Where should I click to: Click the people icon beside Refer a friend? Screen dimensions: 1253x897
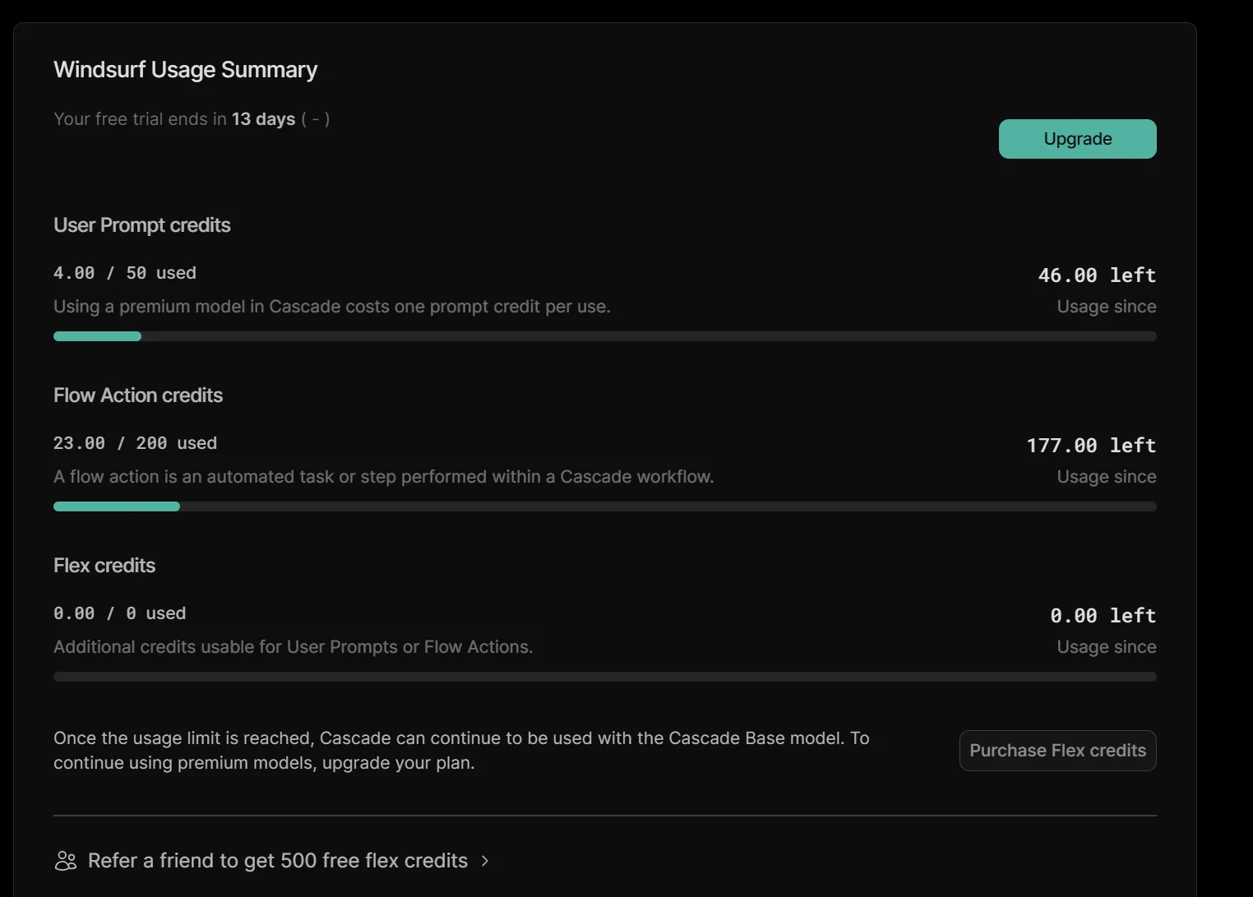point(66,861)
